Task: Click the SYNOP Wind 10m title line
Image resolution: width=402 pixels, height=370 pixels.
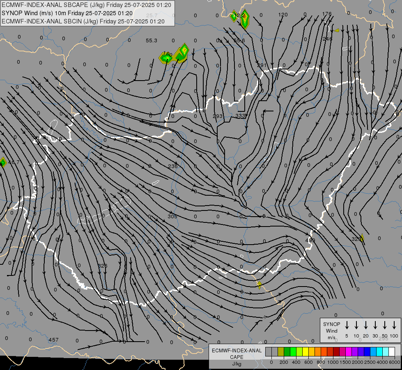Action: [67, 13]
